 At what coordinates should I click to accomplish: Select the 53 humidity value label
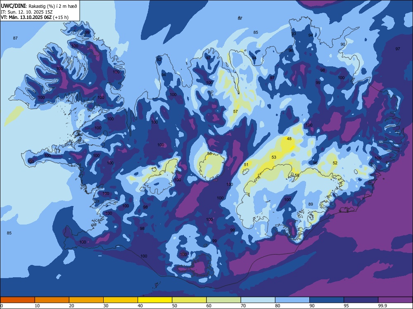click(274, 157)
